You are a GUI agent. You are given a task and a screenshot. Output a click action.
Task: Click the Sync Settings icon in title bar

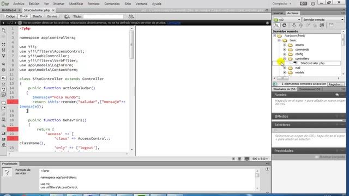(x=303, y=4)
